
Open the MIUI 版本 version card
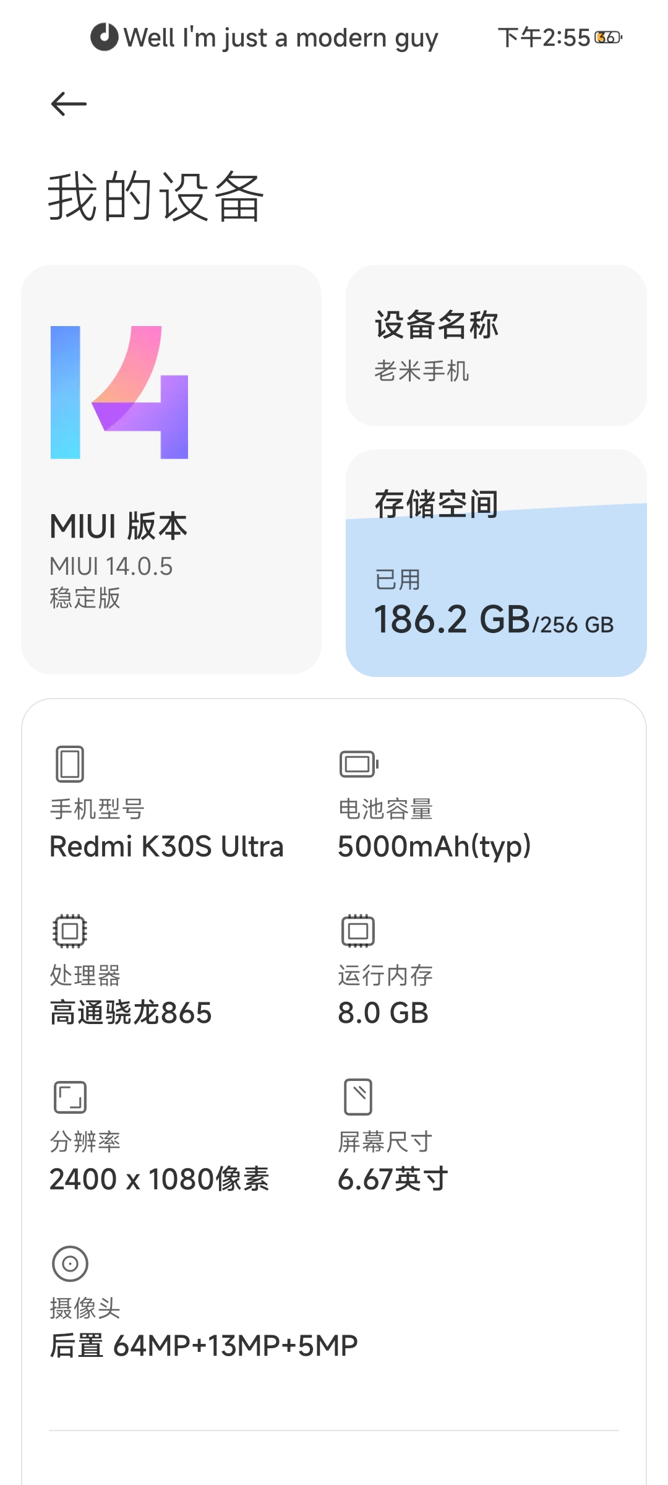[x=171, y=469]
